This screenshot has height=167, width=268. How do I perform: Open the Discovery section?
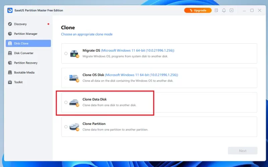coord(28,24)
